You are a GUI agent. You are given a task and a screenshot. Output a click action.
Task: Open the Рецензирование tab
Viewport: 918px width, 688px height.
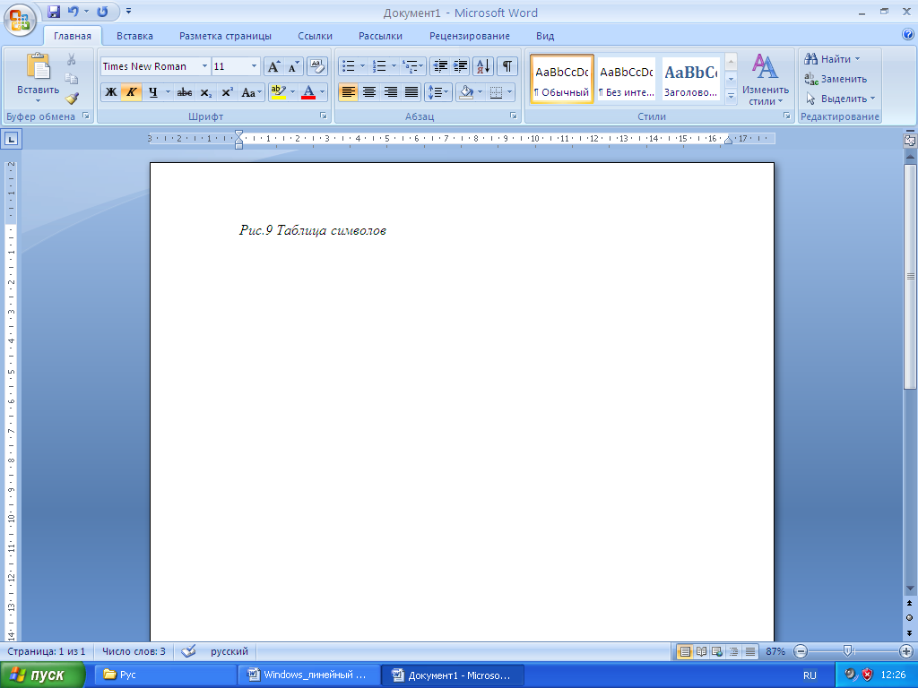[470, 36]
